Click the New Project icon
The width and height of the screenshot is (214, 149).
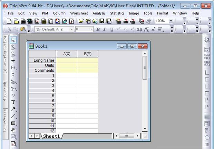(x=9, y=21)
